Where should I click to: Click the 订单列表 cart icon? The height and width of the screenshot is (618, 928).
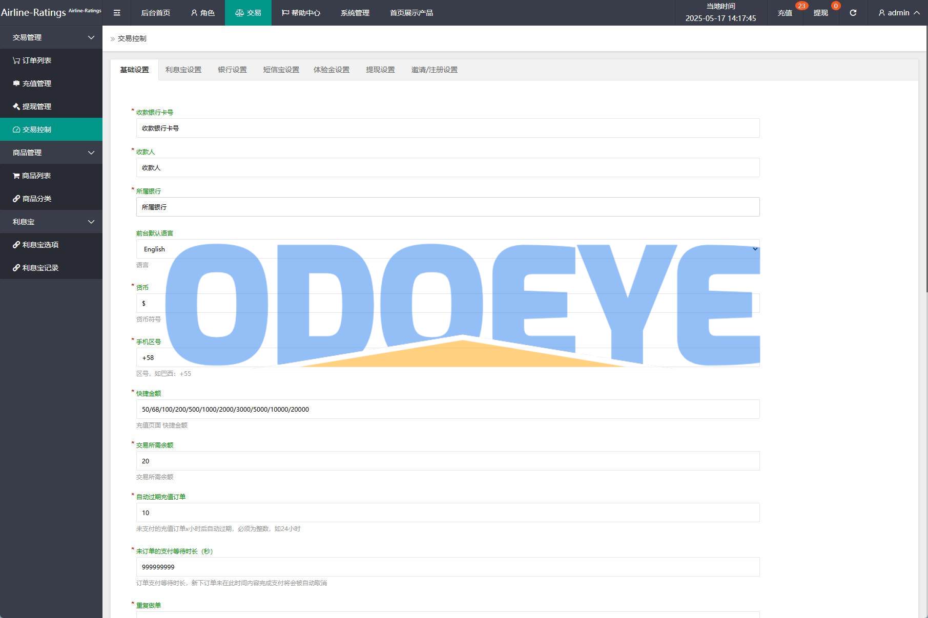pyautogui.click(x=16, y=60)
